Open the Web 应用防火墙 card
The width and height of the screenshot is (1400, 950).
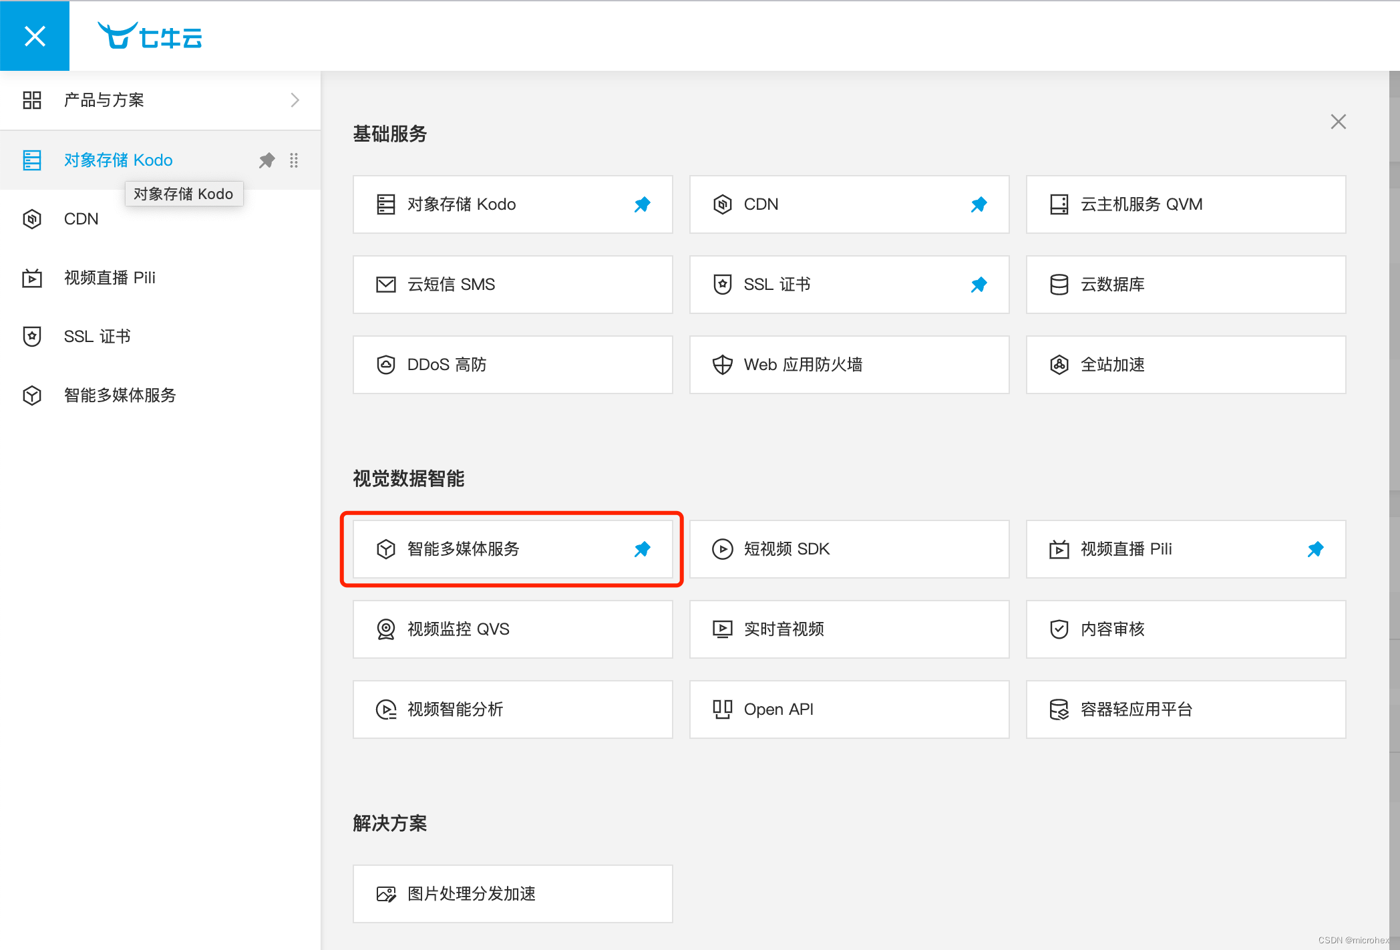tap(850, 365)
